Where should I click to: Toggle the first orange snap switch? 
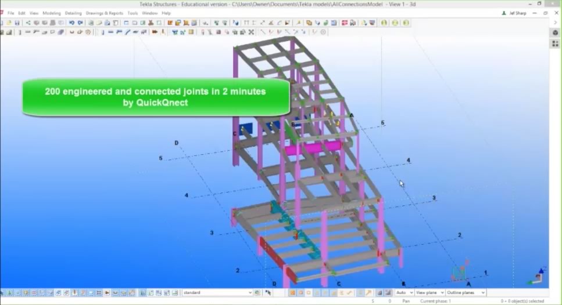click(x=292, y=293)
